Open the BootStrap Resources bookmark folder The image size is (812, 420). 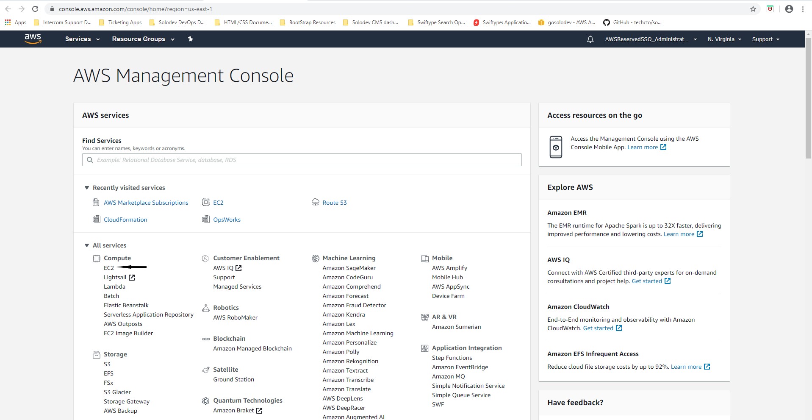pos(308,22)
